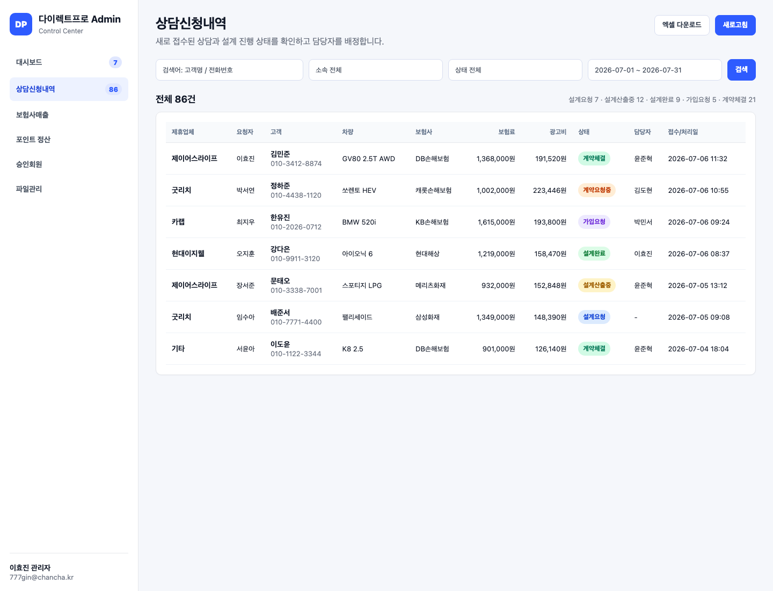Viewport: 773px width, 591px height.
Task: Select customer 이도윤
Action: [x=280, y=344]
